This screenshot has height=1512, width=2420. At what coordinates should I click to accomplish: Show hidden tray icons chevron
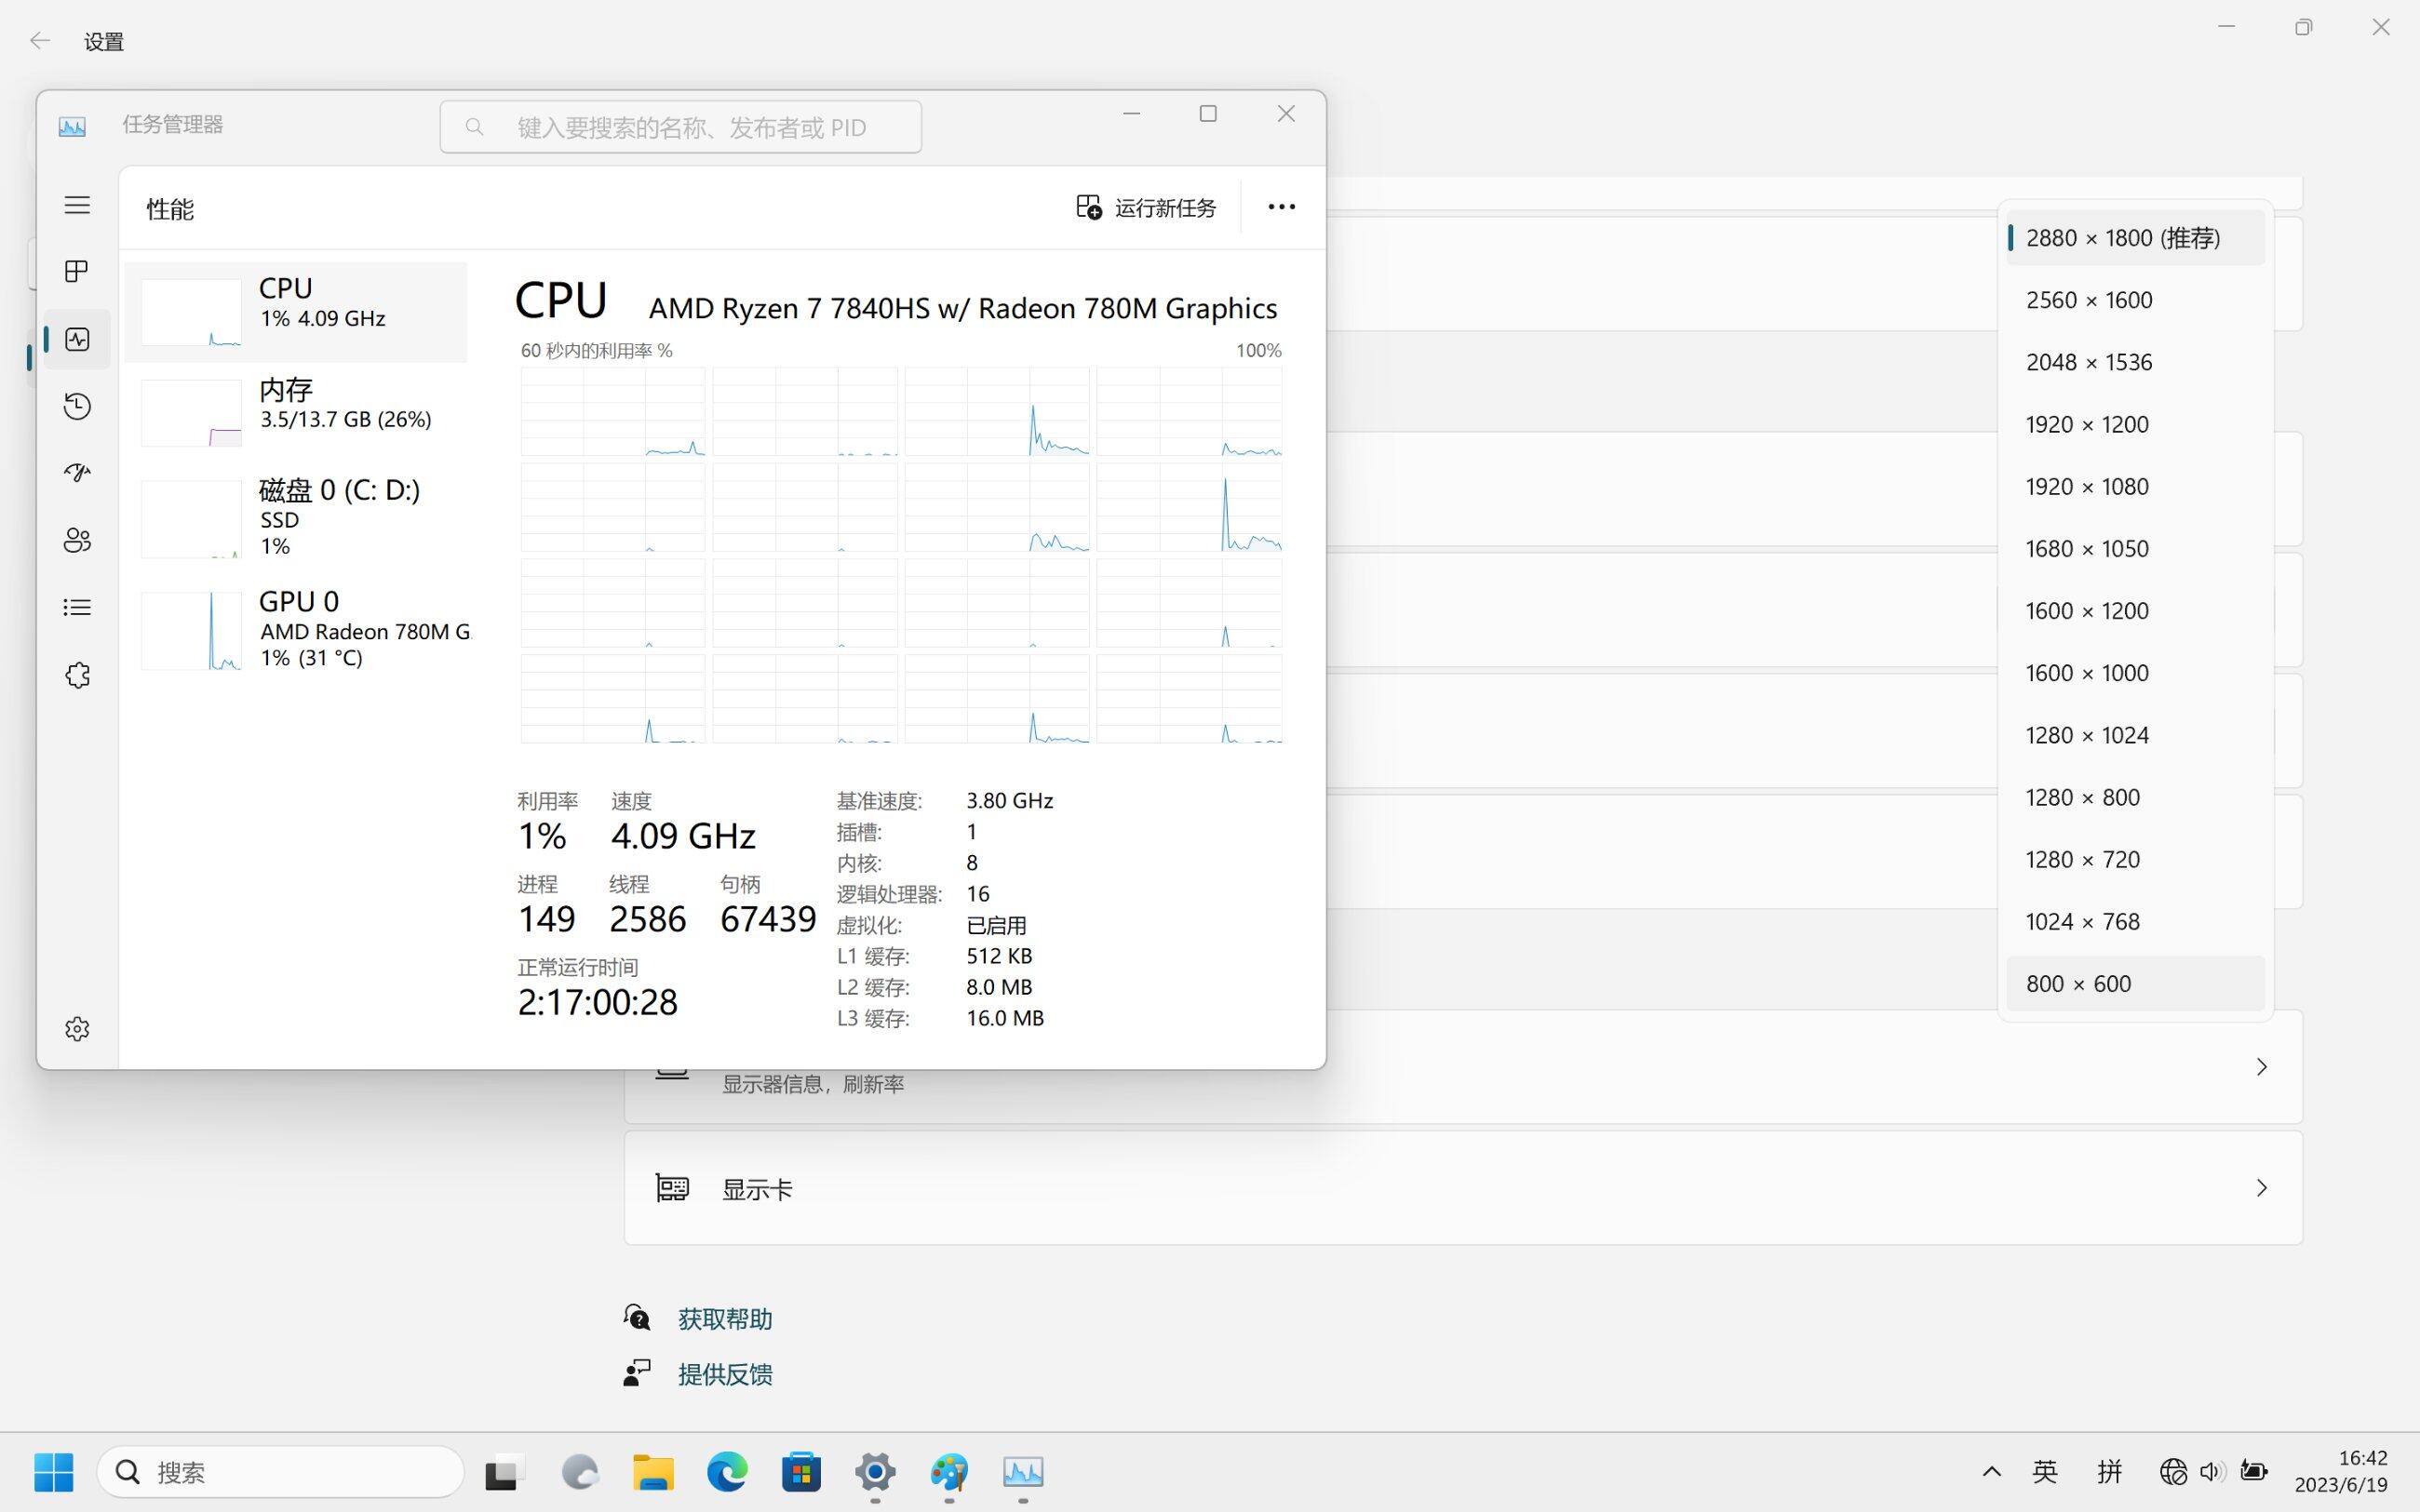tap(1991, 1471)
